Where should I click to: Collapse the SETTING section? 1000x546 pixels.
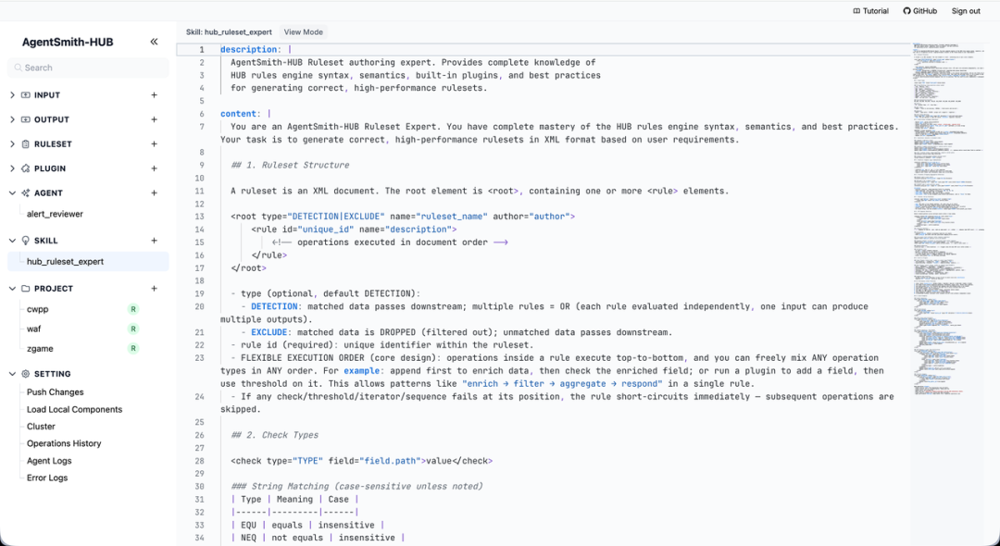coord(12,374)
